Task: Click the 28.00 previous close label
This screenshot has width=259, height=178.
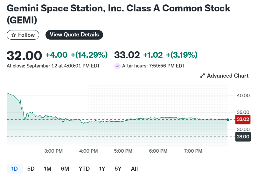Action: coord(243,137)
